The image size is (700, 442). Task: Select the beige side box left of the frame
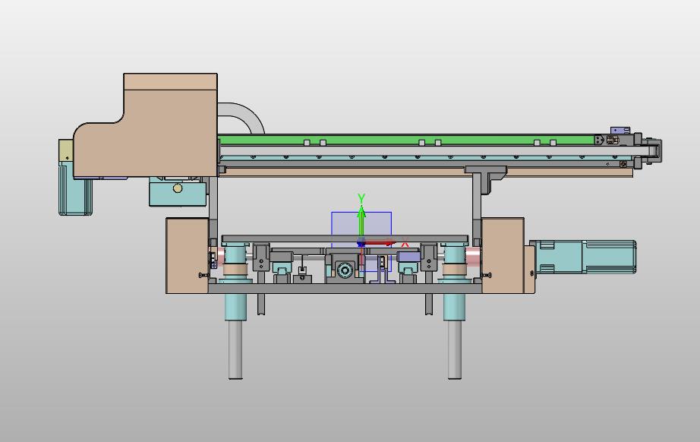coord(187,256)
